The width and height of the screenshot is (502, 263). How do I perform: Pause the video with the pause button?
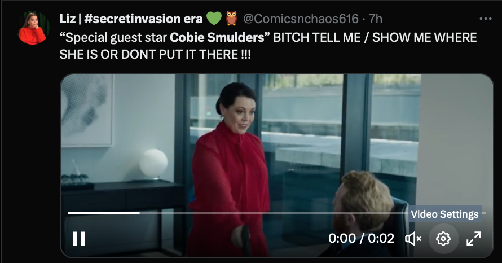pos(79,239)
